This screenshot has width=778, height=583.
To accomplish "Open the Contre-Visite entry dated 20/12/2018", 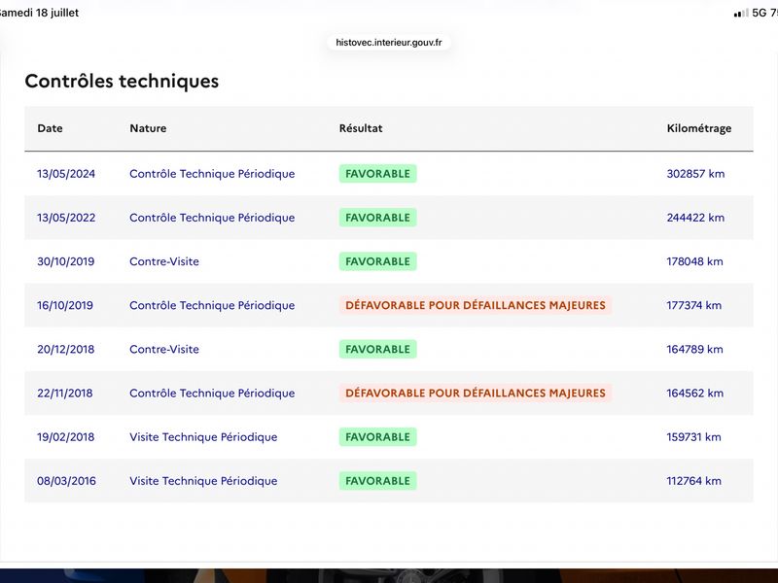I will tap(164, 350).
